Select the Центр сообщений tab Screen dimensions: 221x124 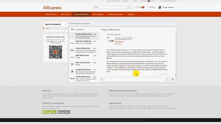tap(81, 14)
